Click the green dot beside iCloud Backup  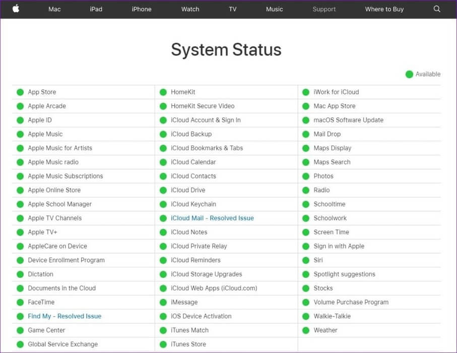tap(163, 134)
